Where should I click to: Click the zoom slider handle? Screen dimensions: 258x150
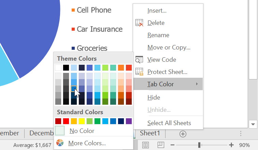click(x=199, y=145)
